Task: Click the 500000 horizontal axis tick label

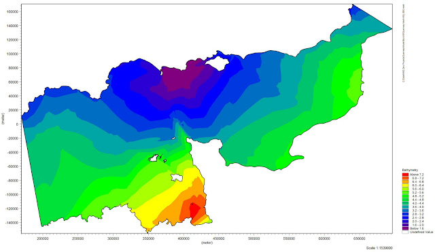Action: click(254, 238)
